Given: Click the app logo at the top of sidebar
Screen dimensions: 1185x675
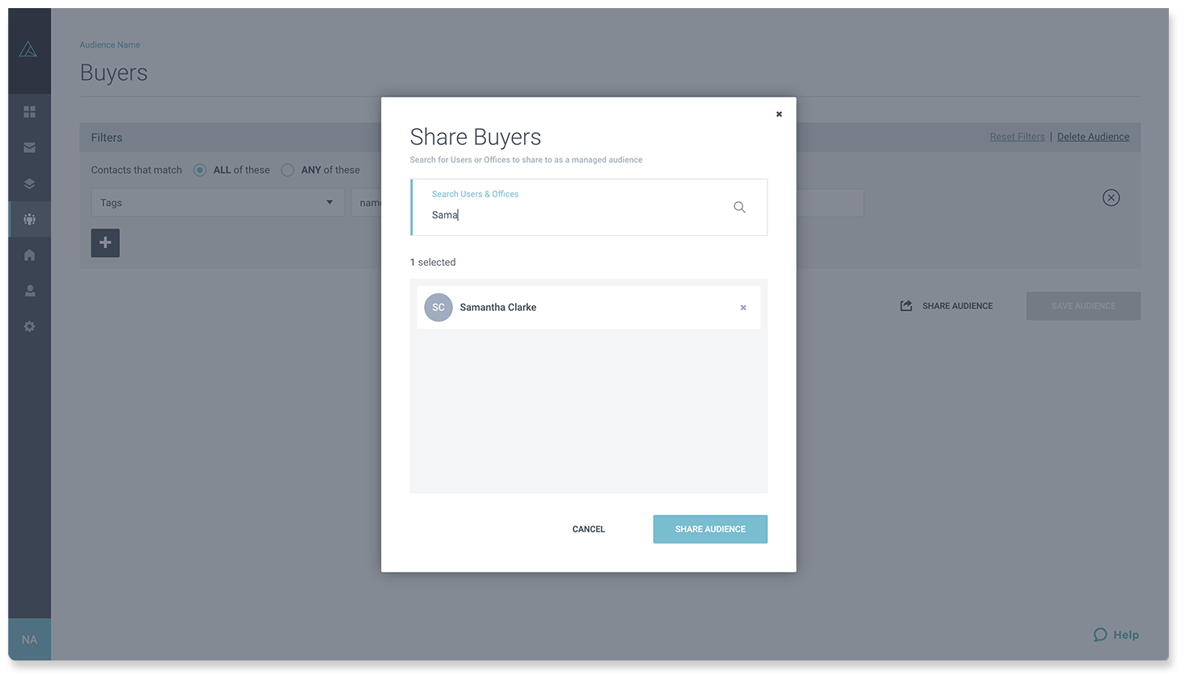Looking at the screenshot, I should coord(29,48).
